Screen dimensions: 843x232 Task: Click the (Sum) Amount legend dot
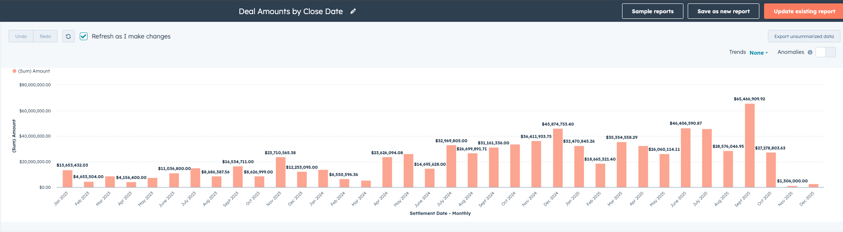tap(15, 71)
